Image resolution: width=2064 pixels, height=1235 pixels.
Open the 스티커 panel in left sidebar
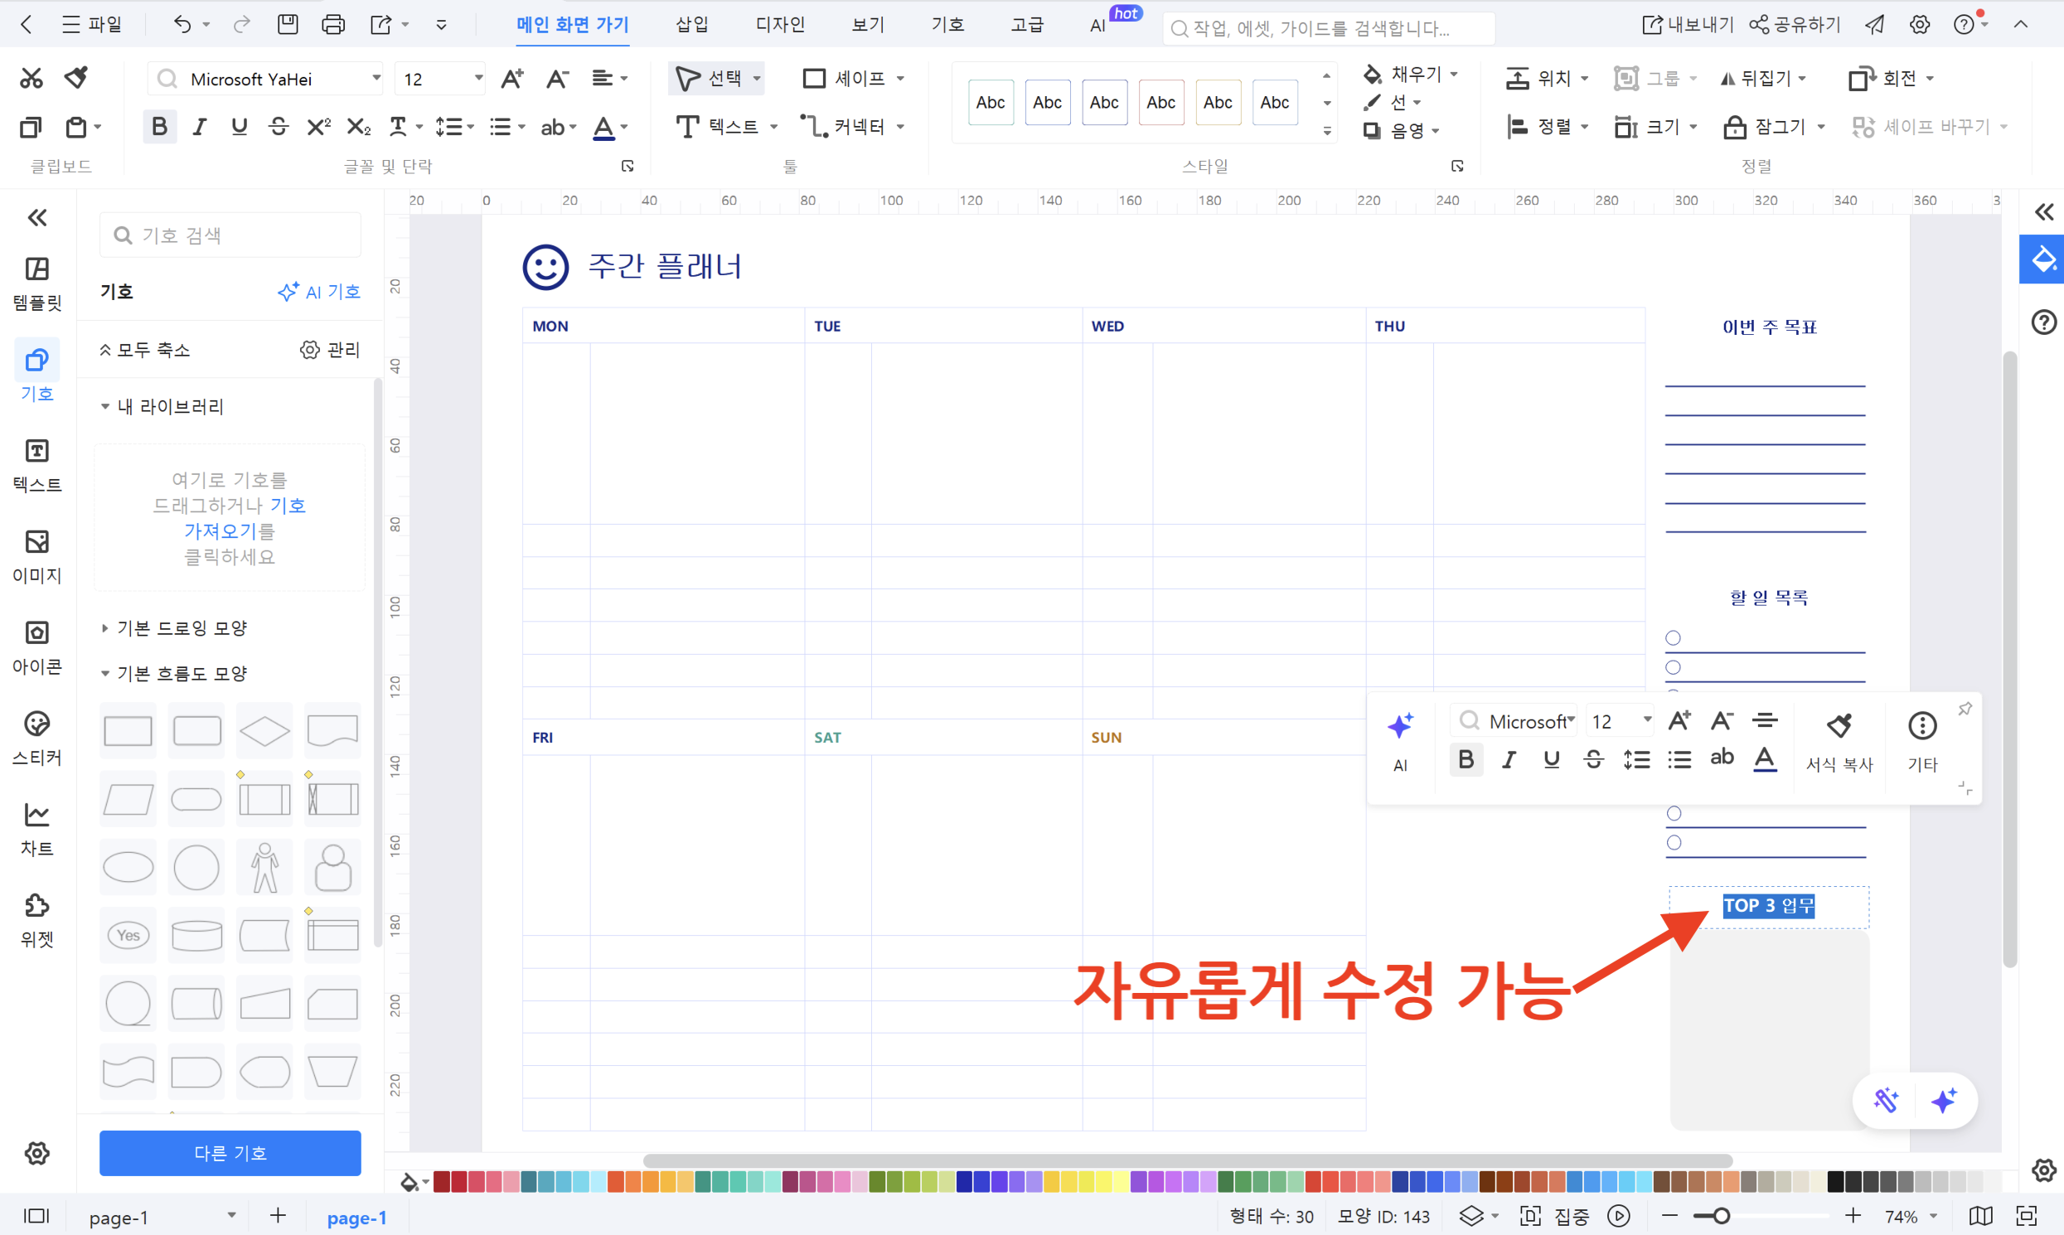[36, 738]
